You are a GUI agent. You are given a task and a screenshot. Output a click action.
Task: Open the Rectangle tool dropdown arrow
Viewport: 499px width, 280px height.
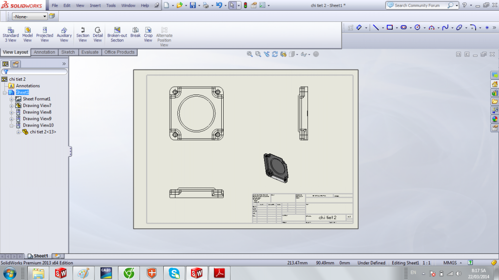coord(397,28)
